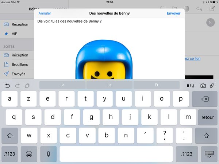219x164 pixels.
Task: Switch to numbers with left .?123 key
Action: click(x=9, y=154)
